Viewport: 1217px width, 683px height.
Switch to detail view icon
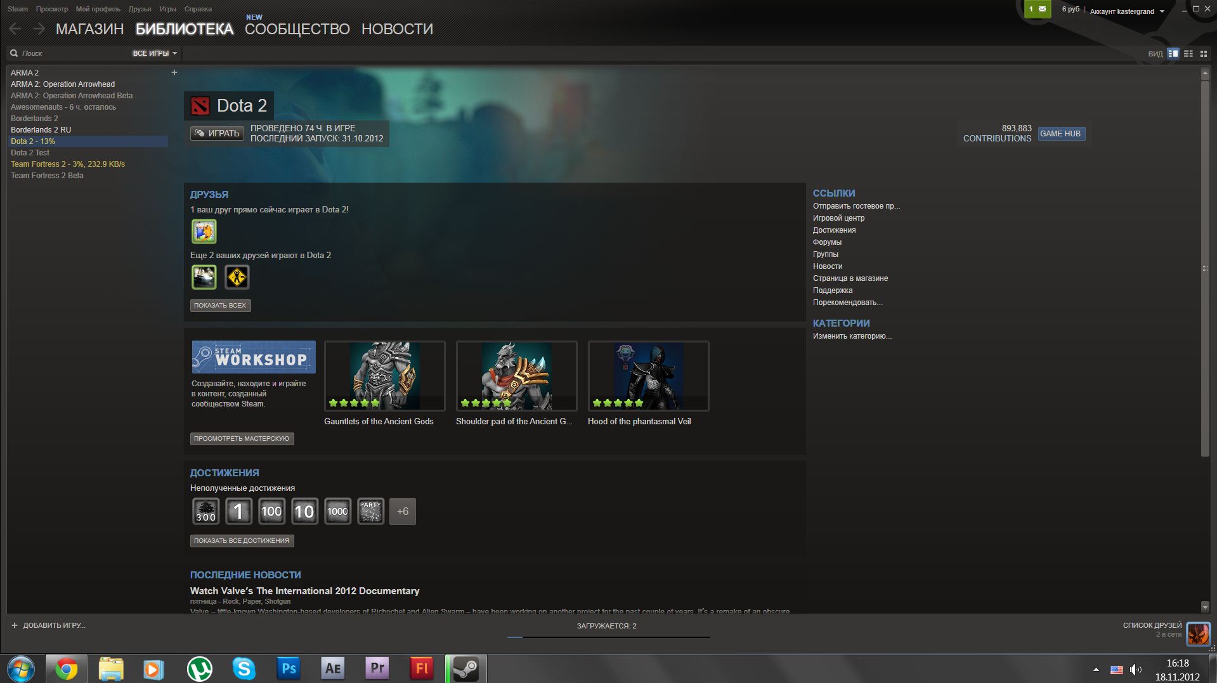click(1173, 54)
